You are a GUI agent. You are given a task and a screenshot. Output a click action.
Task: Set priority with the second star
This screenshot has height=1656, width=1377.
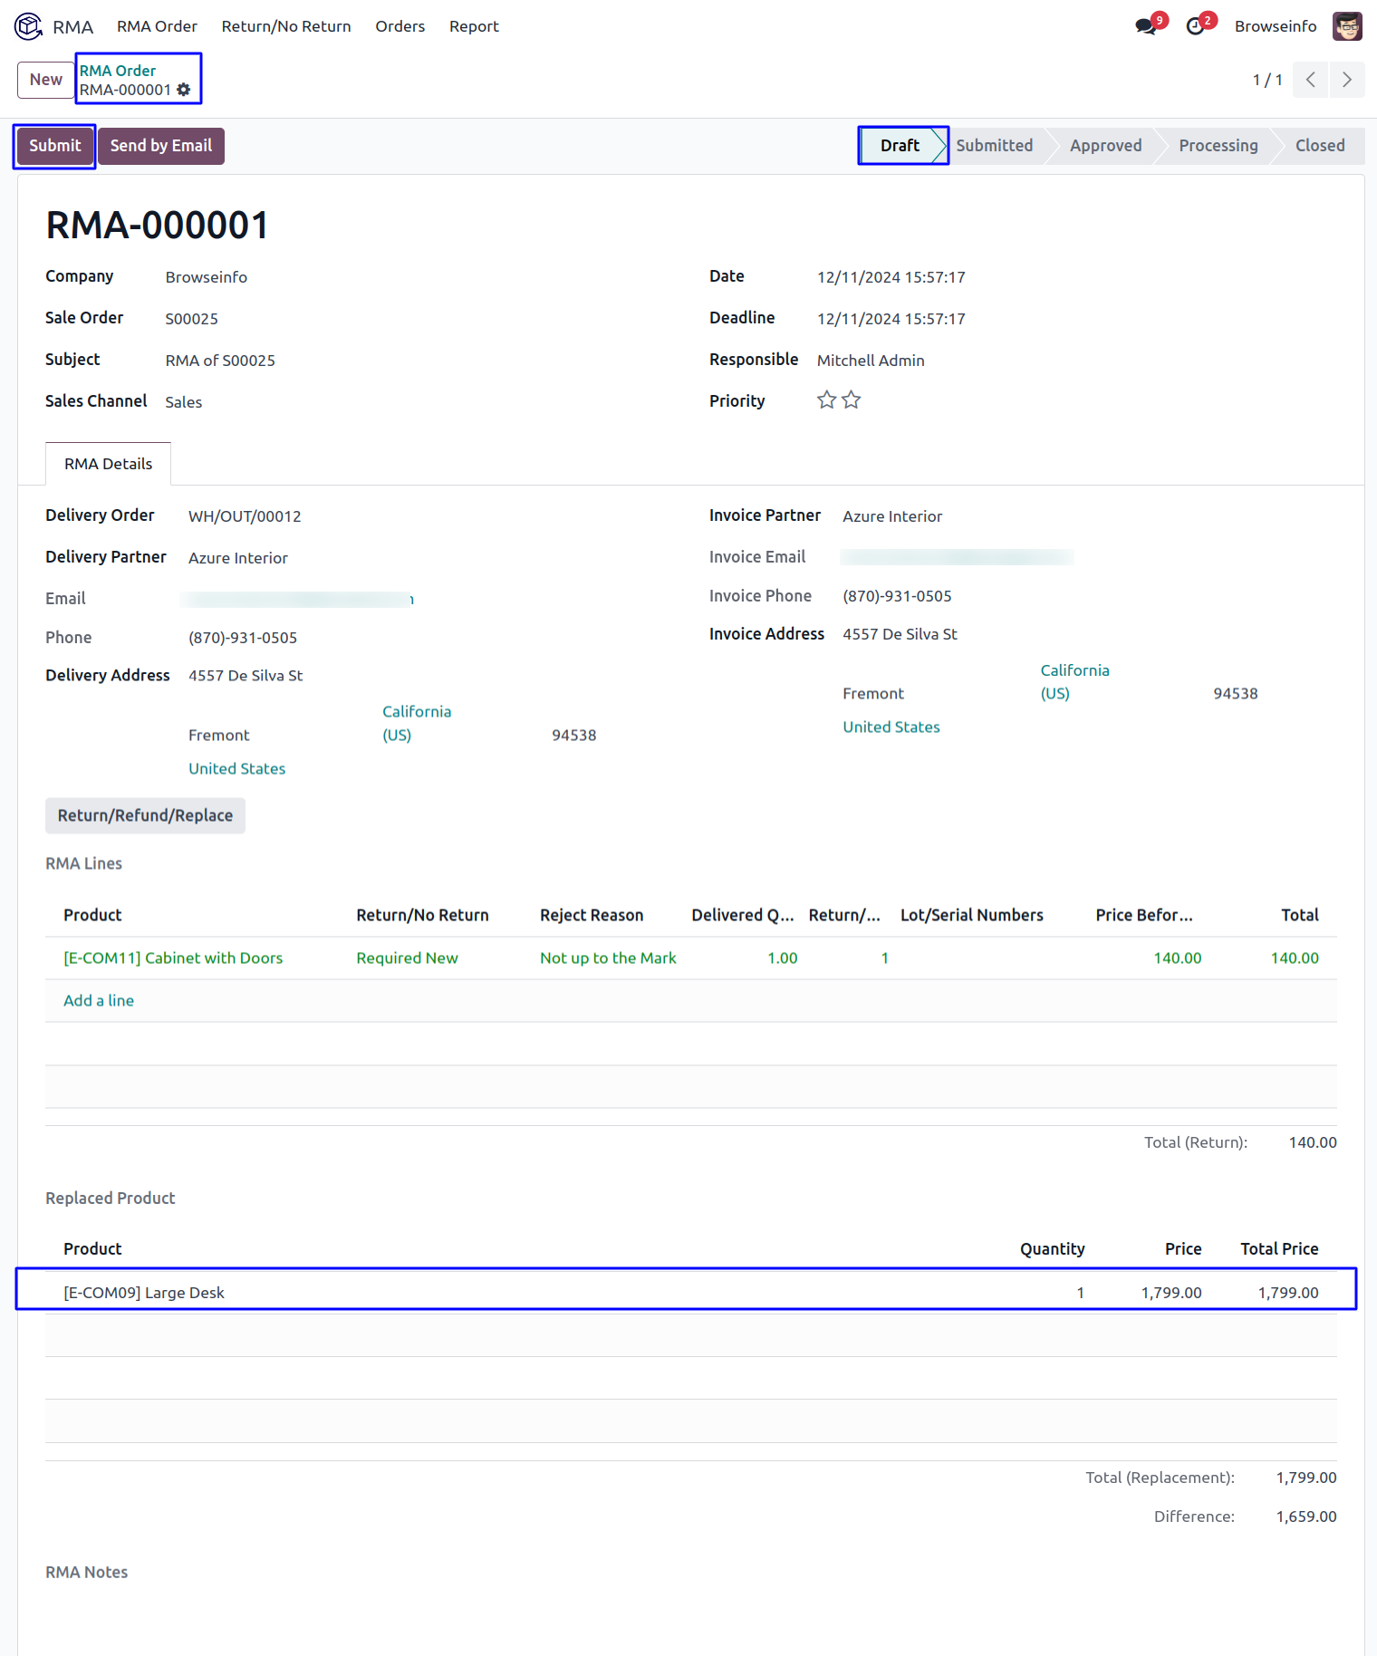tap(852, 400)
